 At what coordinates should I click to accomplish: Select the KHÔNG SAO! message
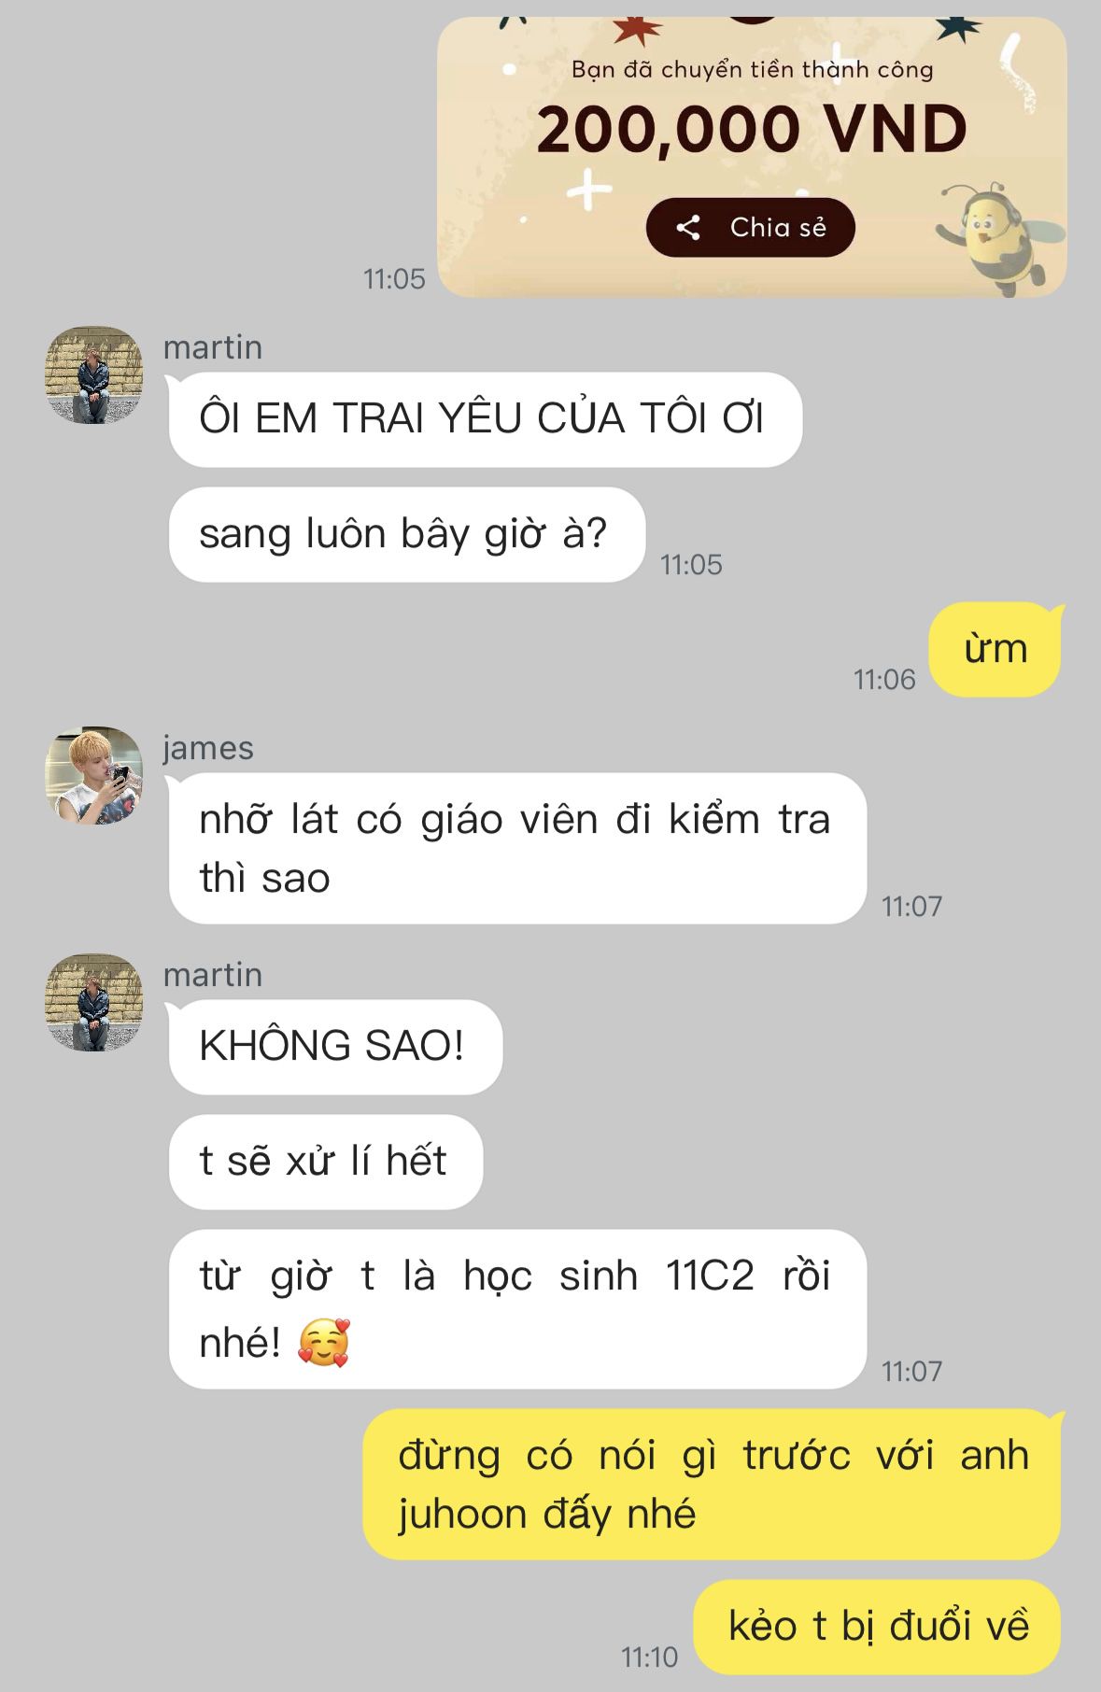coord(335,1047)
